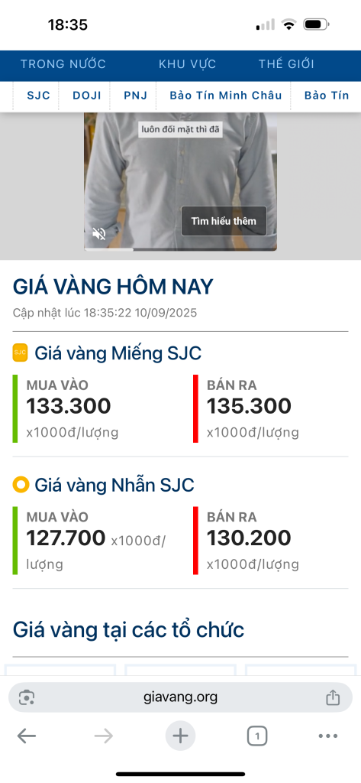Tap the gold ring icon beside Nhẫn SJC
361x783 pixels.
pos(21,484)
